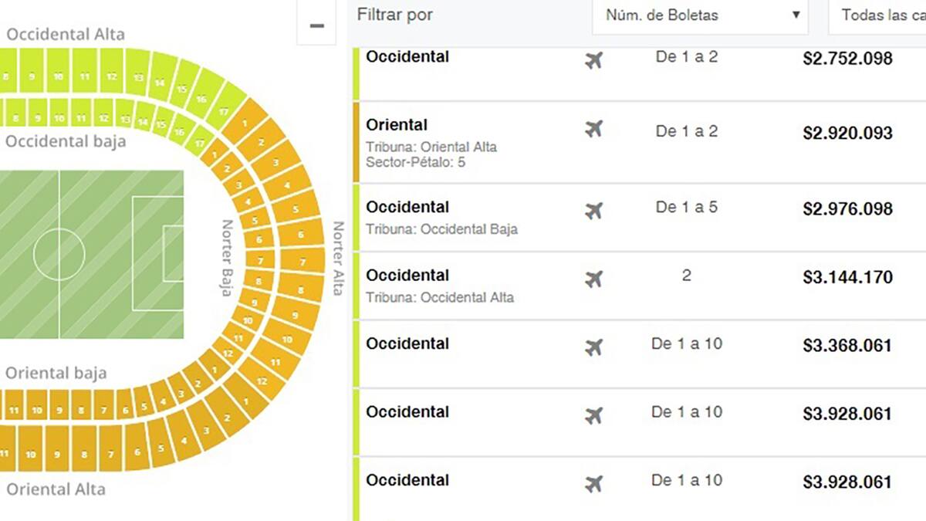The width and height of the screenshot is (926, 521).
Task: Click airplane icon on $3.368.061 listing
Action: coord(593,347)
